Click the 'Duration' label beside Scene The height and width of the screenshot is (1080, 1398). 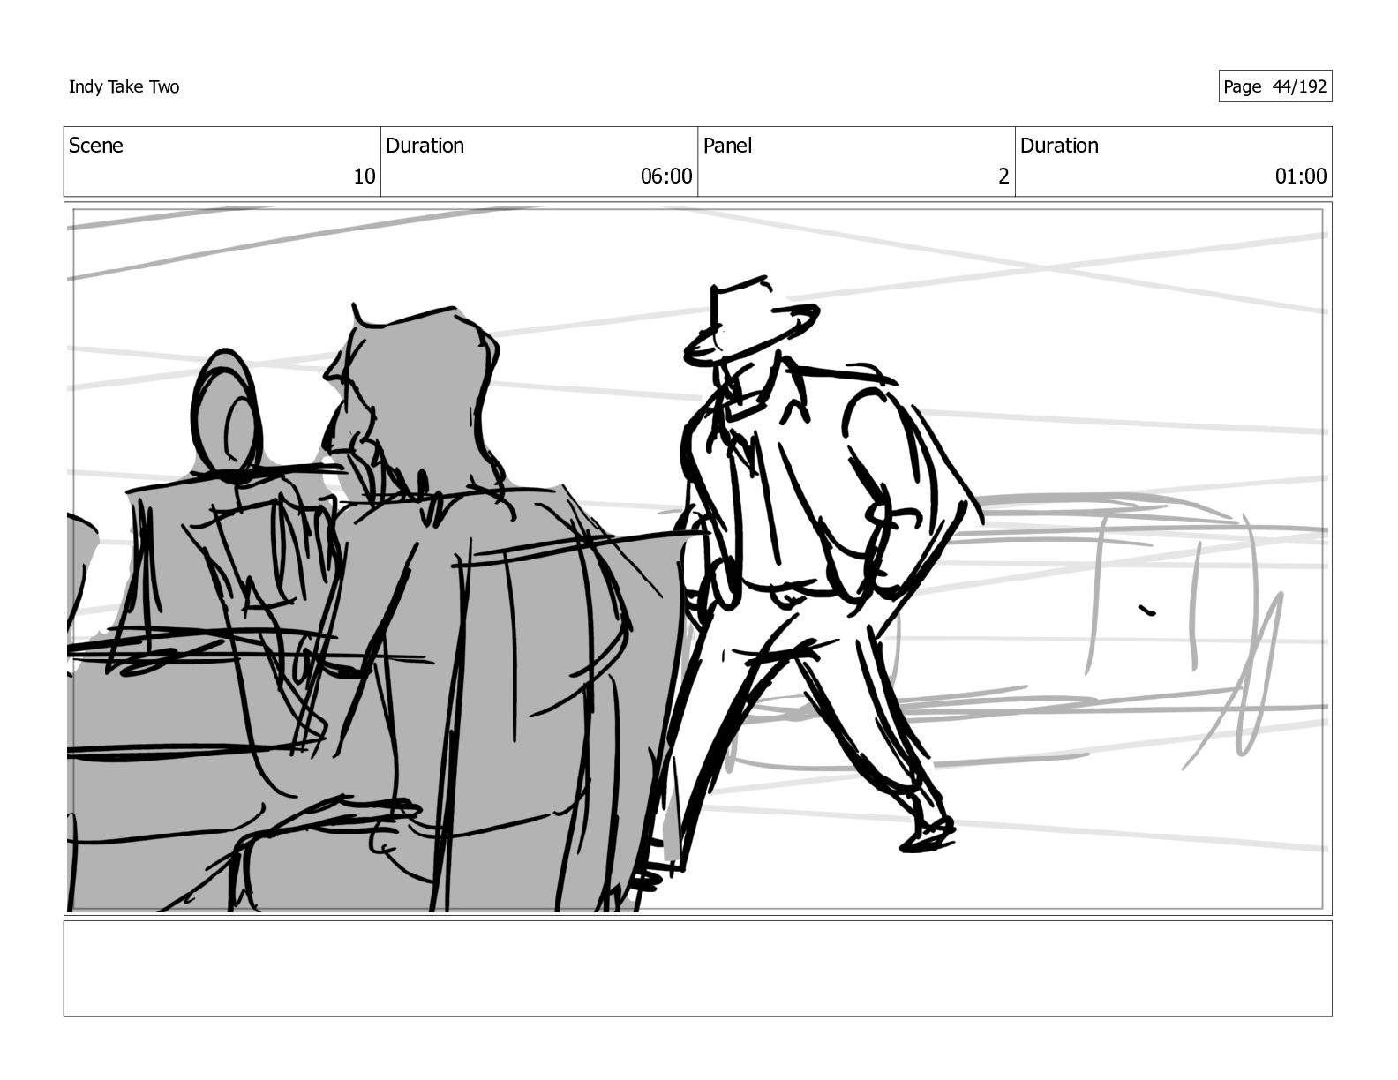[x=425, y=146]
